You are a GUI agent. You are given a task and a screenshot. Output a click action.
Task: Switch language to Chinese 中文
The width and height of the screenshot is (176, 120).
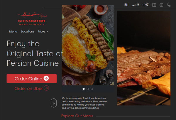(145, 5)
